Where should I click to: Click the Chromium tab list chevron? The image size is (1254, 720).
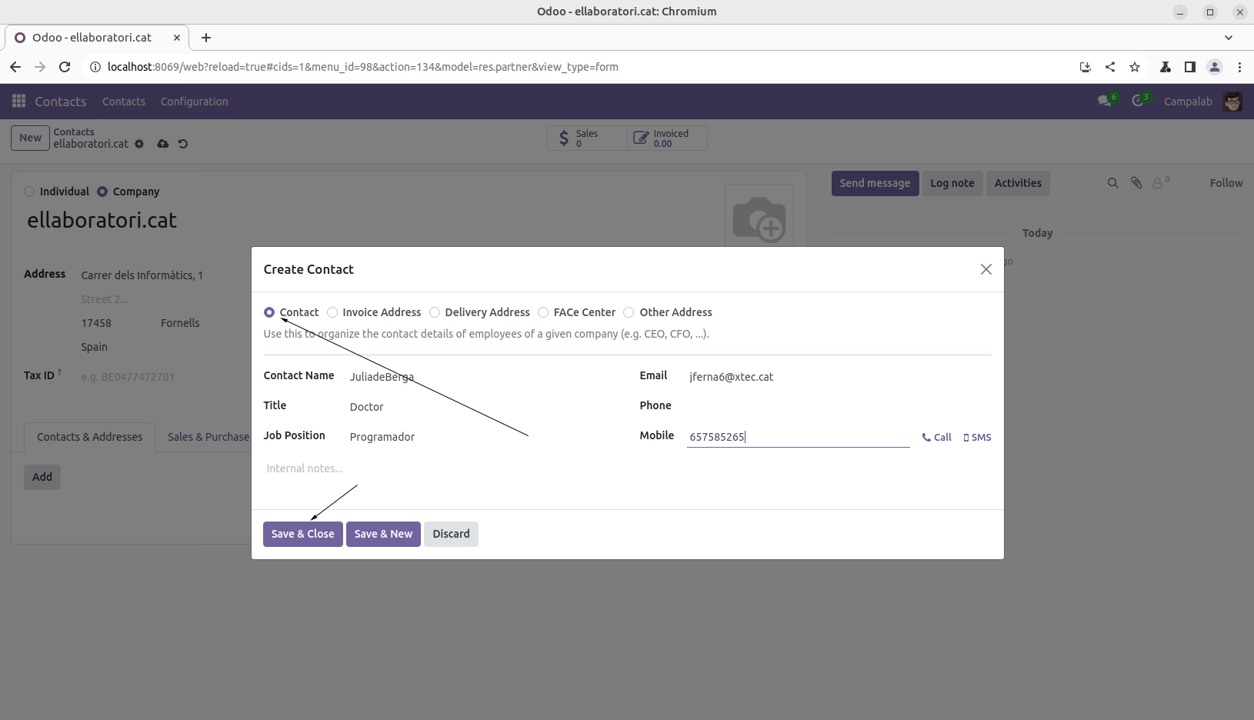click(1228, 38)
